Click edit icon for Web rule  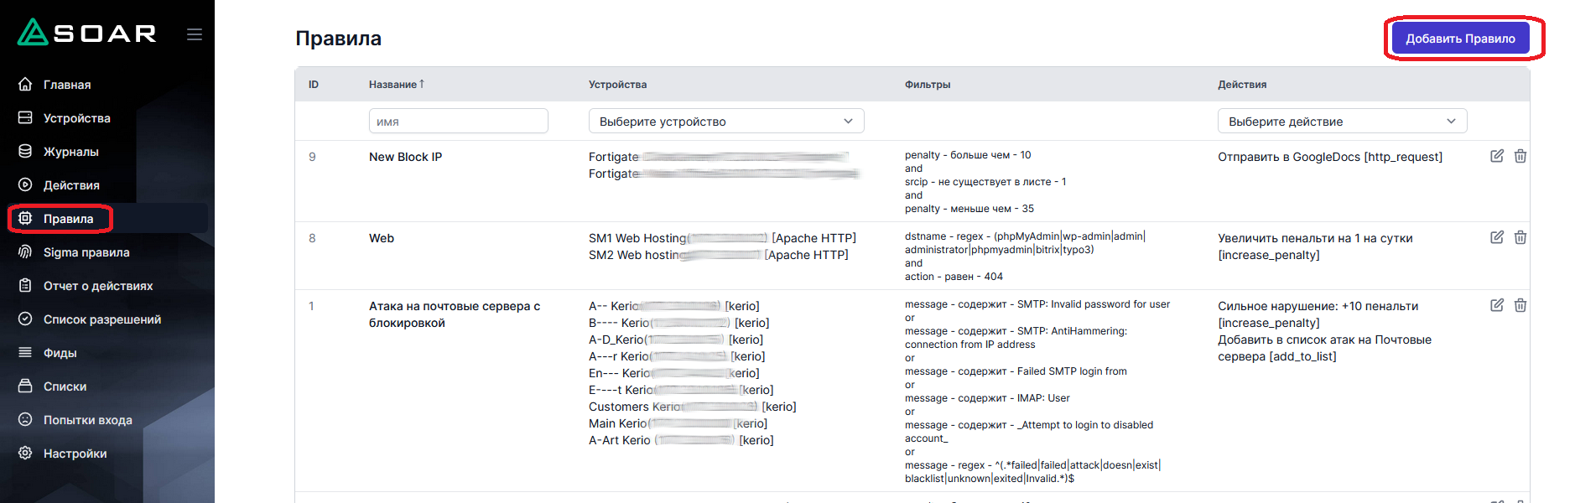(x=1496, y=237)
